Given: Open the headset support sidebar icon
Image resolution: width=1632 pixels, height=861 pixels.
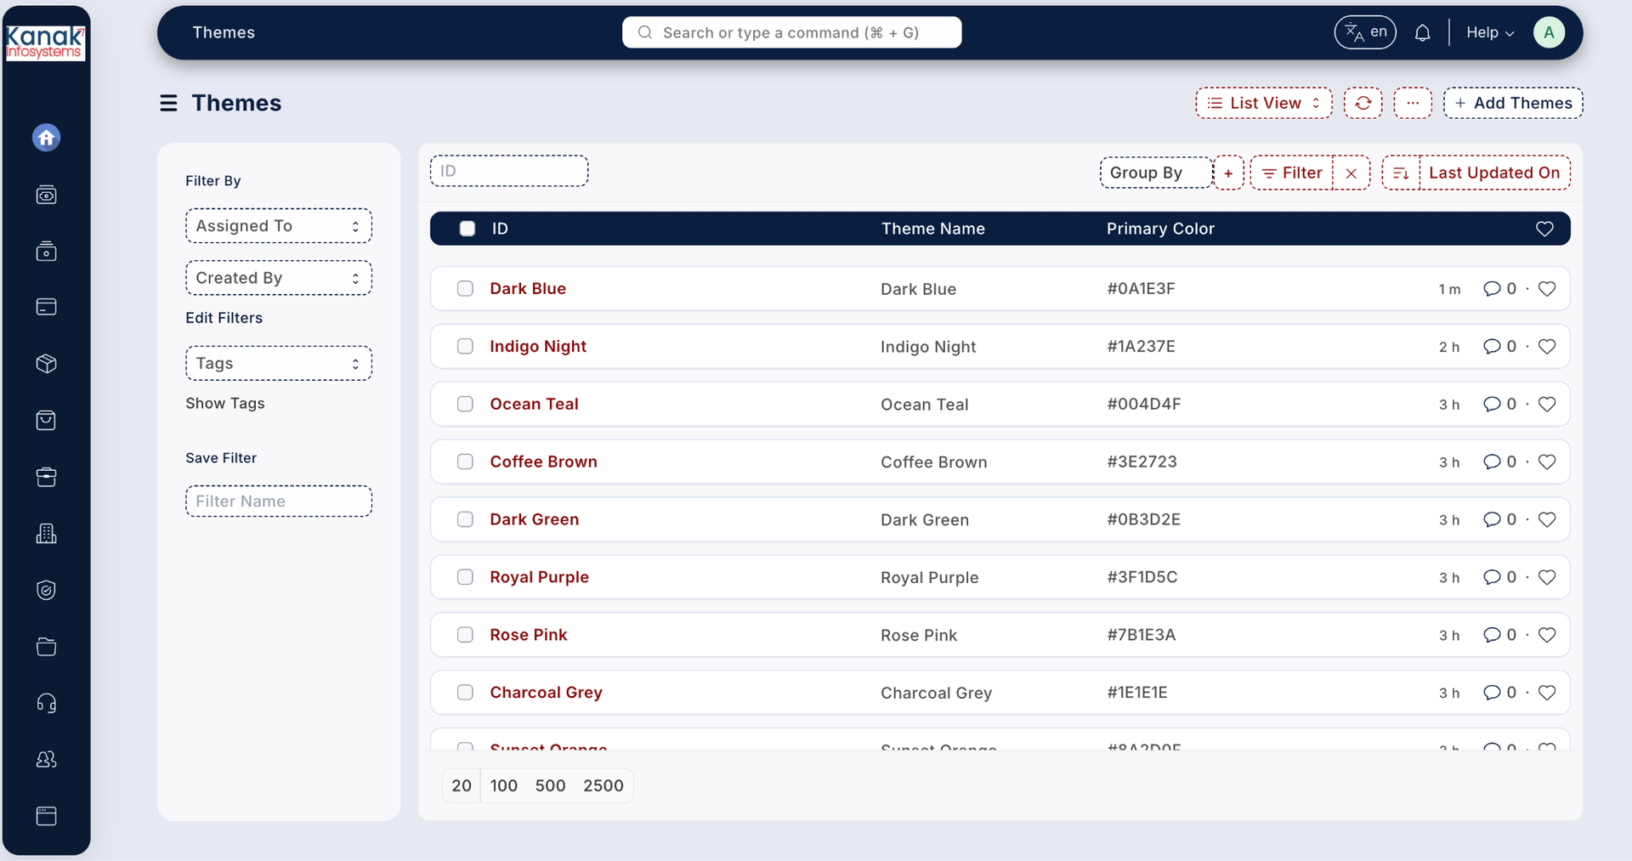Looking at the screenshot, I should (x=46, y=703).
